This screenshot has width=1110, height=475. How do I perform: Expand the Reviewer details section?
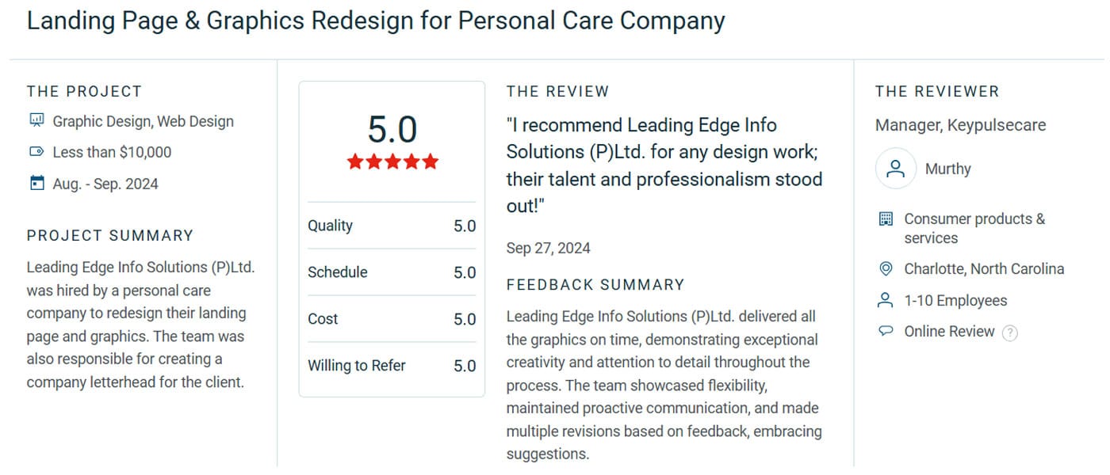pyautogui.click(x=937, y=91)
